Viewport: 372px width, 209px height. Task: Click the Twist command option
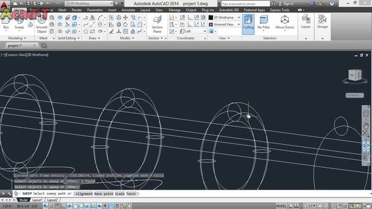click(131, 194)
